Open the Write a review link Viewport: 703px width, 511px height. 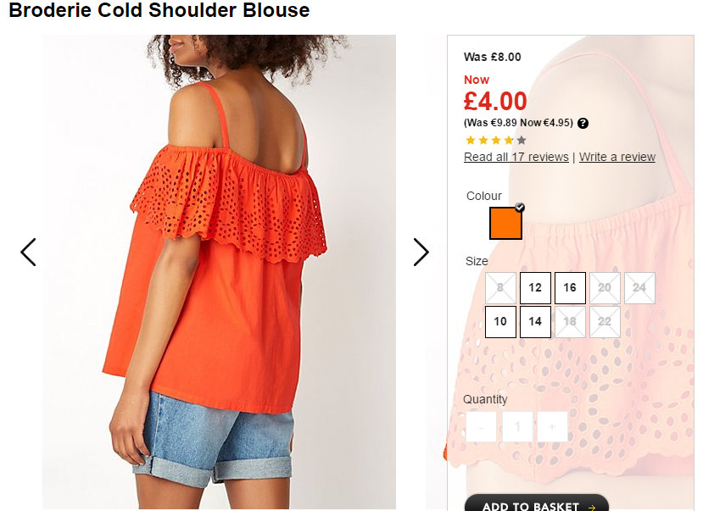click(617, 157)
